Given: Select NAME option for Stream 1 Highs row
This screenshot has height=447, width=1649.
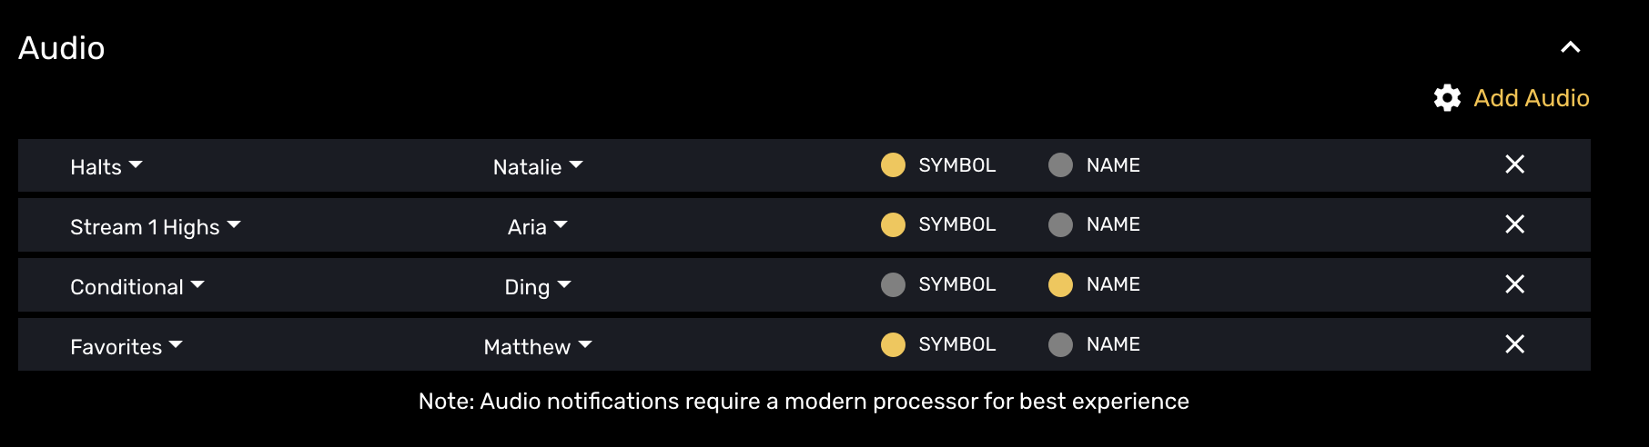Looking at the screenshot, I should [1060, 225].
